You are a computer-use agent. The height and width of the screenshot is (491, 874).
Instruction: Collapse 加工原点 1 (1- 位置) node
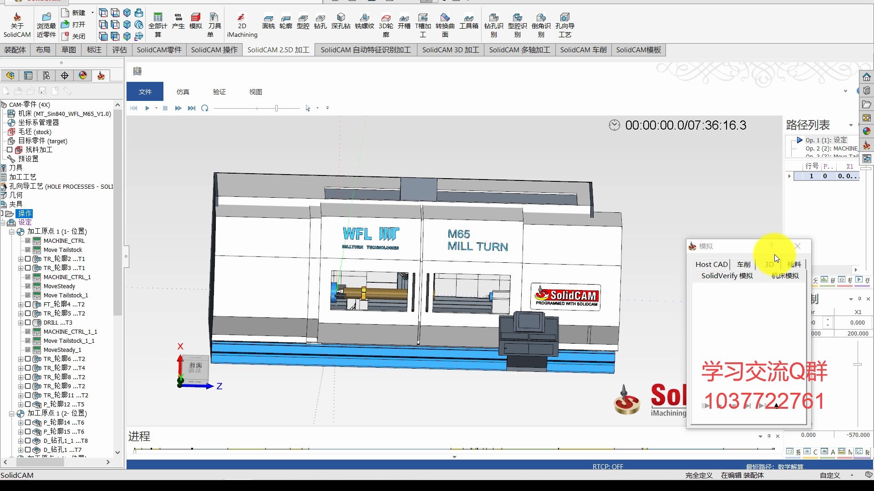click(12, 232)
